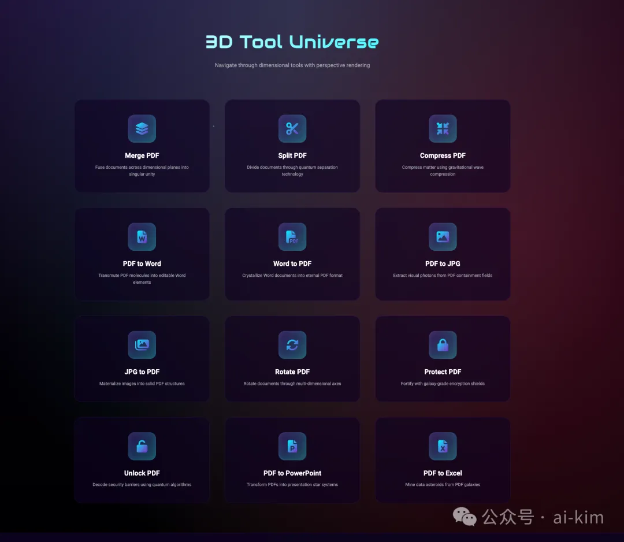Select the Word to PDF file icon
Screen dimensions: 624x542
(x=292, y=237)
